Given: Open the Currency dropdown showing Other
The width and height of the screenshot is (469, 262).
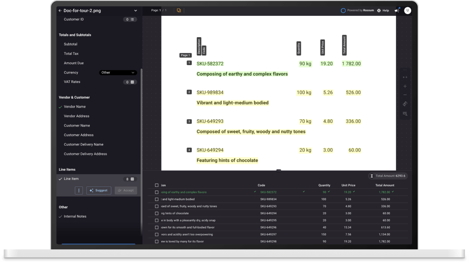Looking at the screenshot, I should [118, 72].
